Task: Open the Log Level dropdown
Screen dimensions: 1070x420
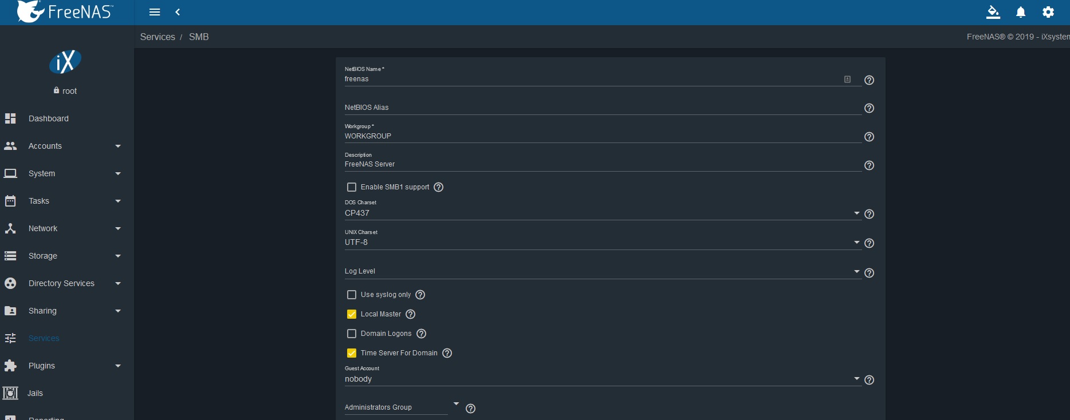Action: coord(603,271)
